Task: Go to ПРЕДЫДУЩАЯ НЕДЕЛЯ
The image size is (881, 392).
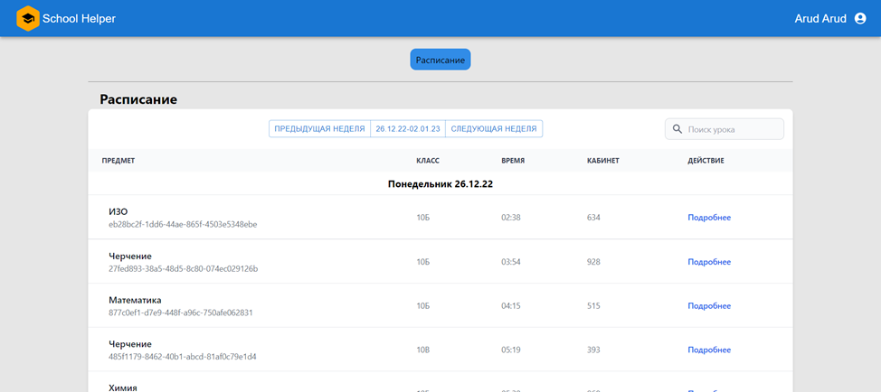Action: click(x=319, y=128)
